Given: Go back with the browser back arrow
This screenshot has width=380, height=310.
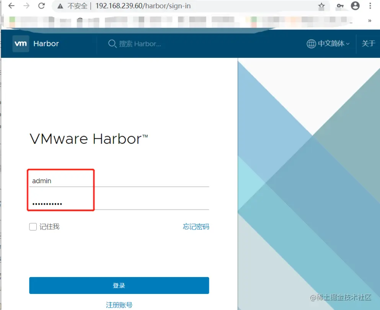Looking at the screenshot, I should coord(11,6).
